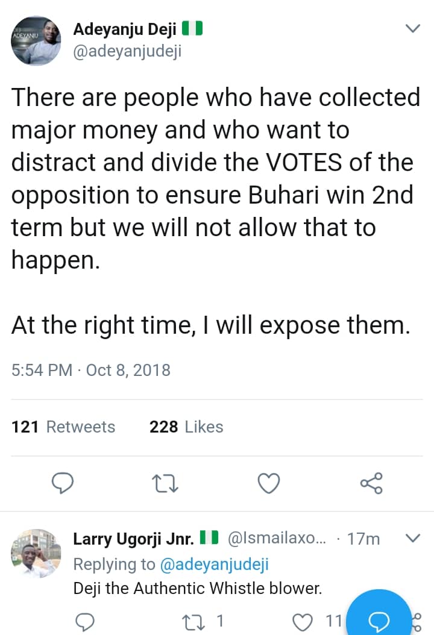434x635 pixels.
Task: Share Larry Ugorji's reply
Action: coord(415,621)
